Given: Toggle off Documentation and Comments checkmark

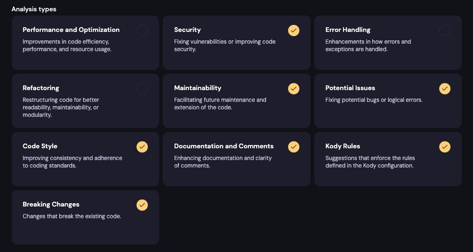Looking at the screenshot, I should (x=294, y=147).
